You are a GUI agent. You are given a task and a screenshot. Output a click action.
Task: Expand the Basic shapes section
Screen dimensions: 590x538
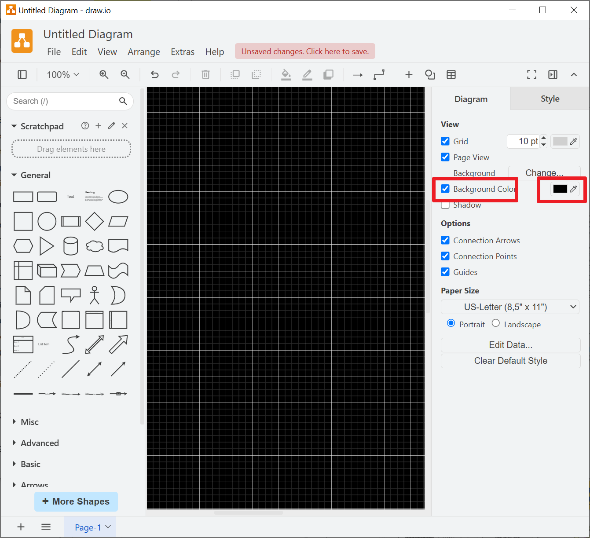tap(14, 464)
